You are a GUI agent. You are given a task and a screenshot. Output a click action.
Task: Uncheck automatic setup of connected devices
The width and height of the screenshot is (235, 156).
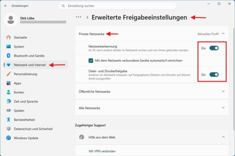tap(91, 61)
